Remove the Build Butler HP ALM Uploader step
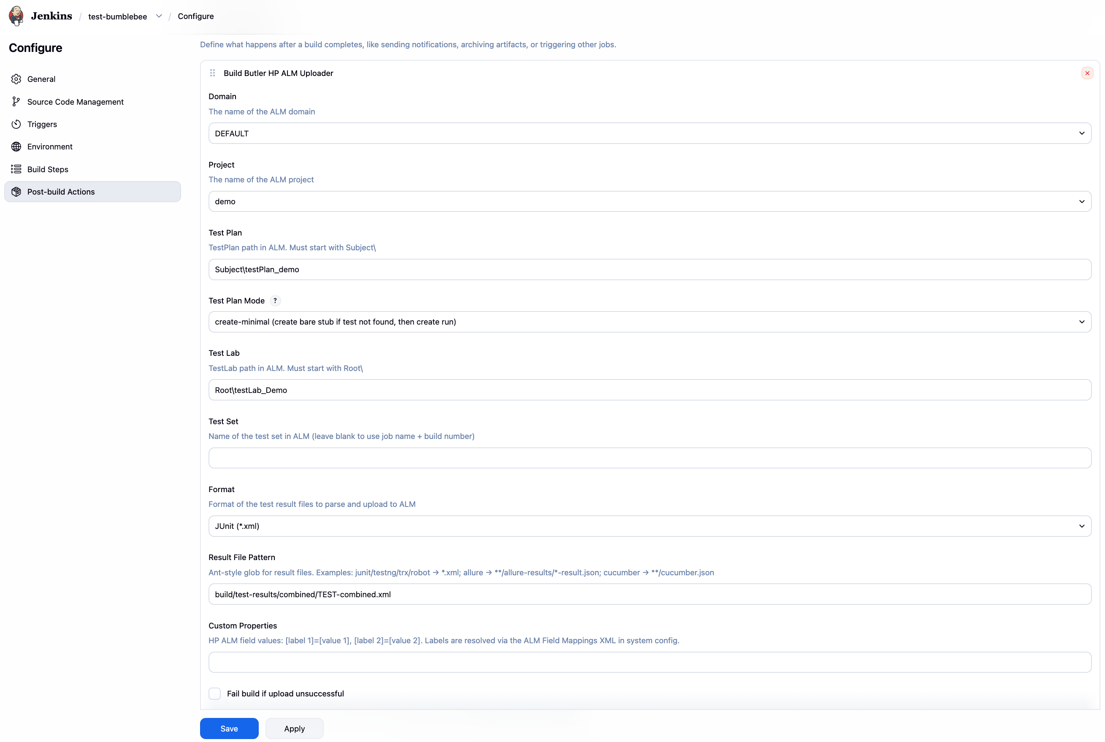 [x=1087, y=73]
